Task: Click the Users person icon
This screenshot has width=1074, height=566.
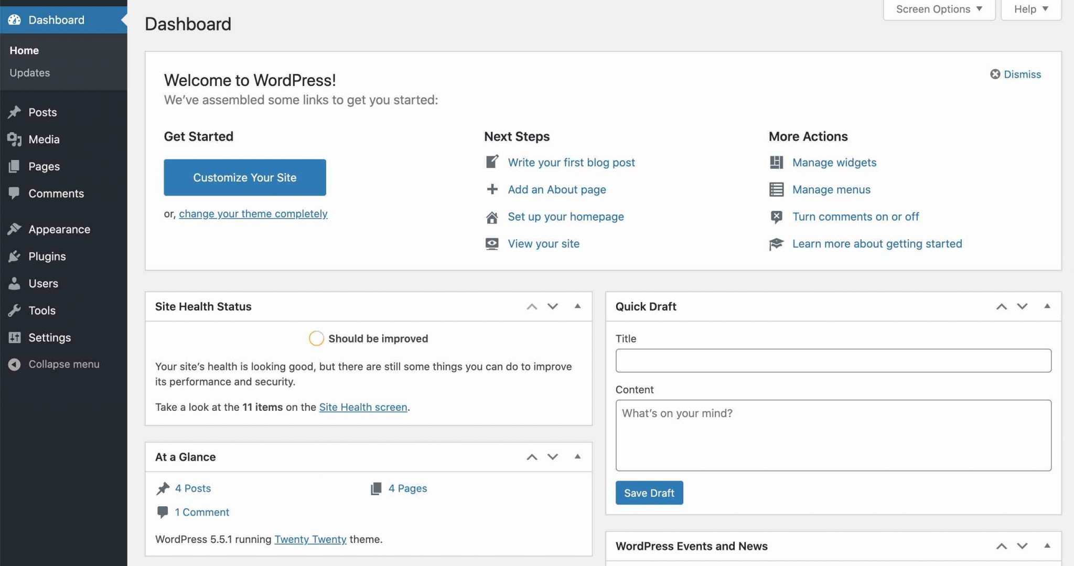Action: [x=15, y=283]
